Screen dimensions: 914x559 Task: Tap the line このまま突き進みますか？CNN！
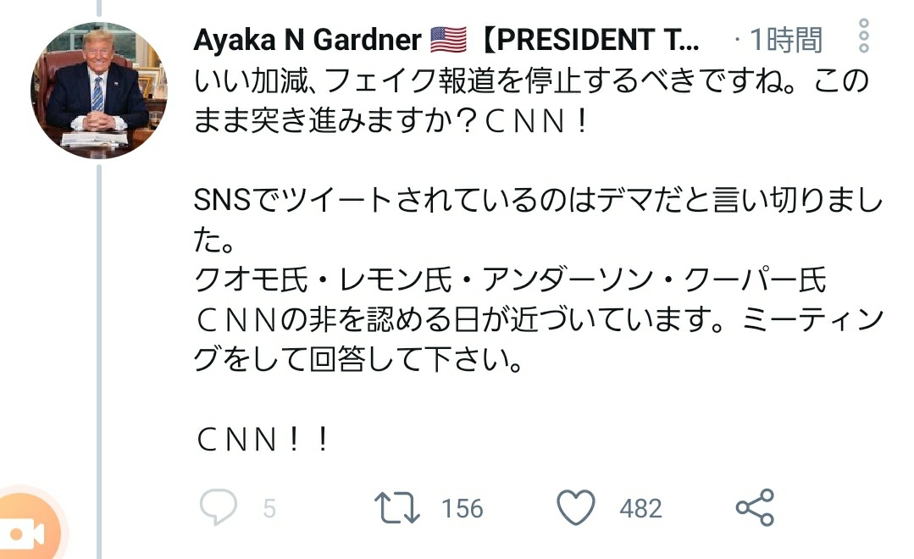391,124
